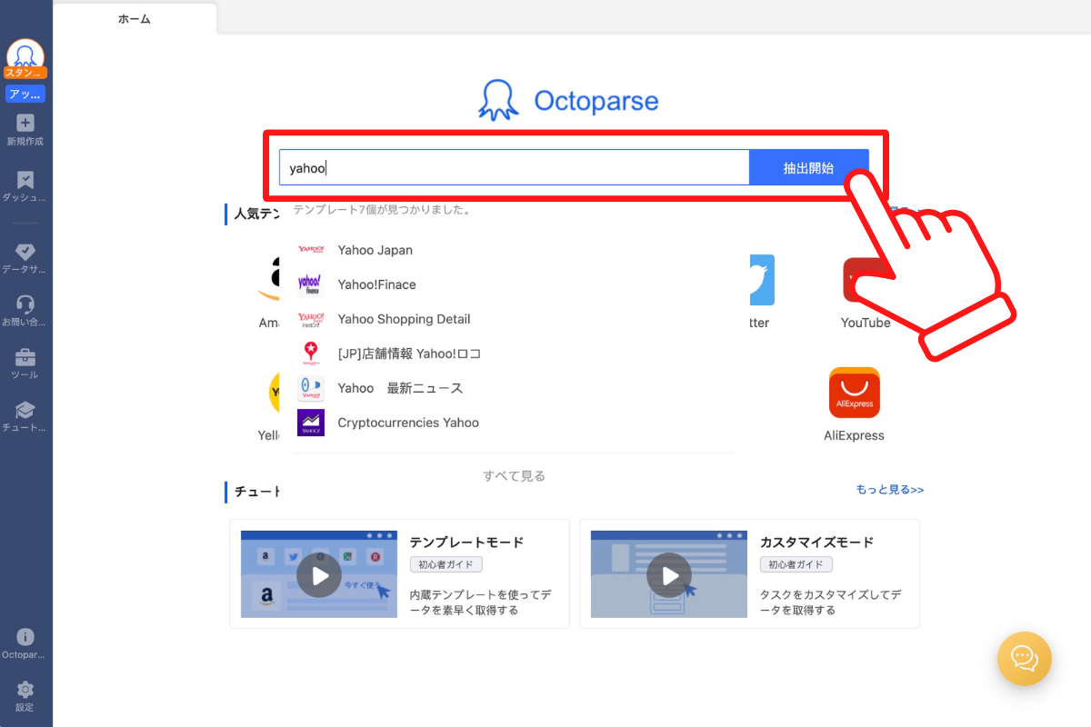
Task: Open the データサ… data service section
Action: pos(25,258)
